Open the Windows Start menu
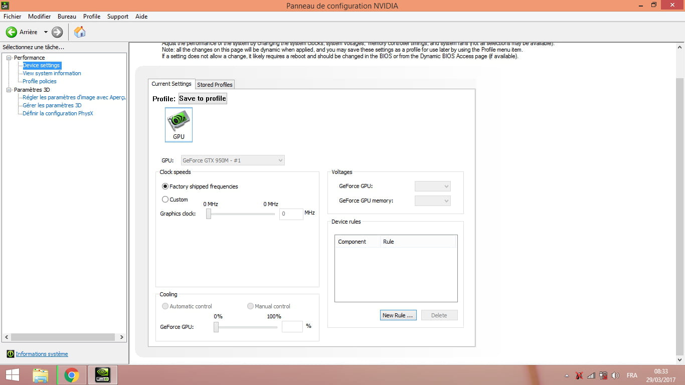This screenshot has height=385, width=685. [x=13, y=375]
